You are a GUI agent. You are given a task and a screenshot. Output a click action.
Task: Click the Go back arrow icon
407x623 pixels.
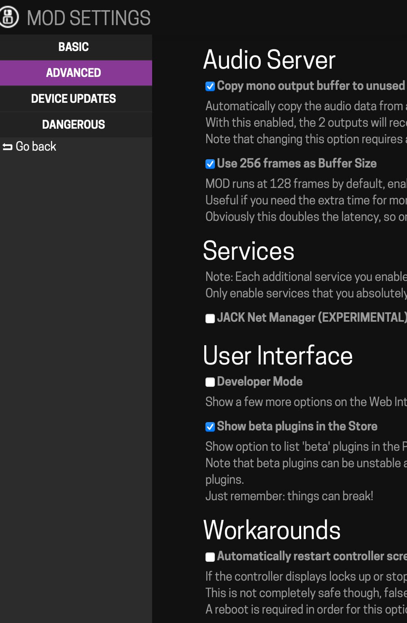7,147
